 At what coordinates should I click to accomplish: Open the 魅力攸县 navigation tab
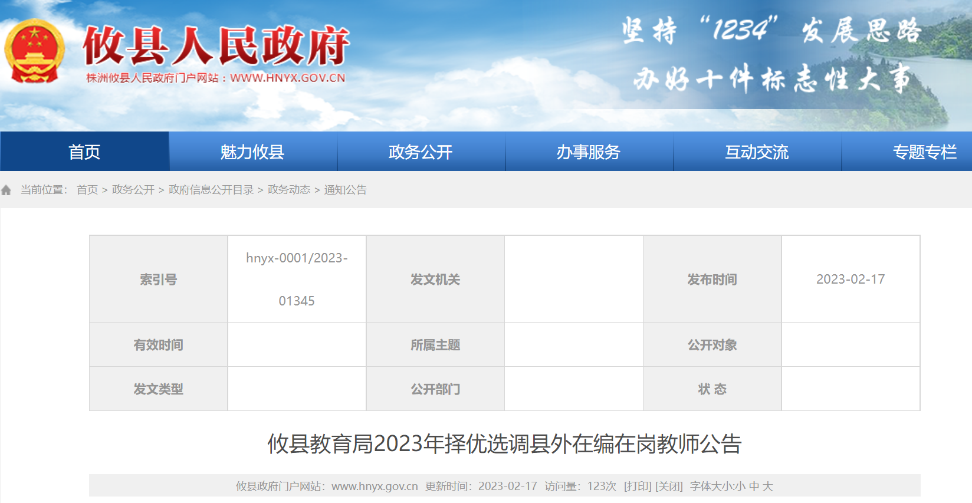point(252,152)
